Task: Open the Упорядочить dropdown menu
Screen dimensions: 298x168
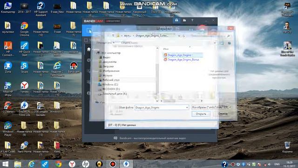Action: coord(106,42)
